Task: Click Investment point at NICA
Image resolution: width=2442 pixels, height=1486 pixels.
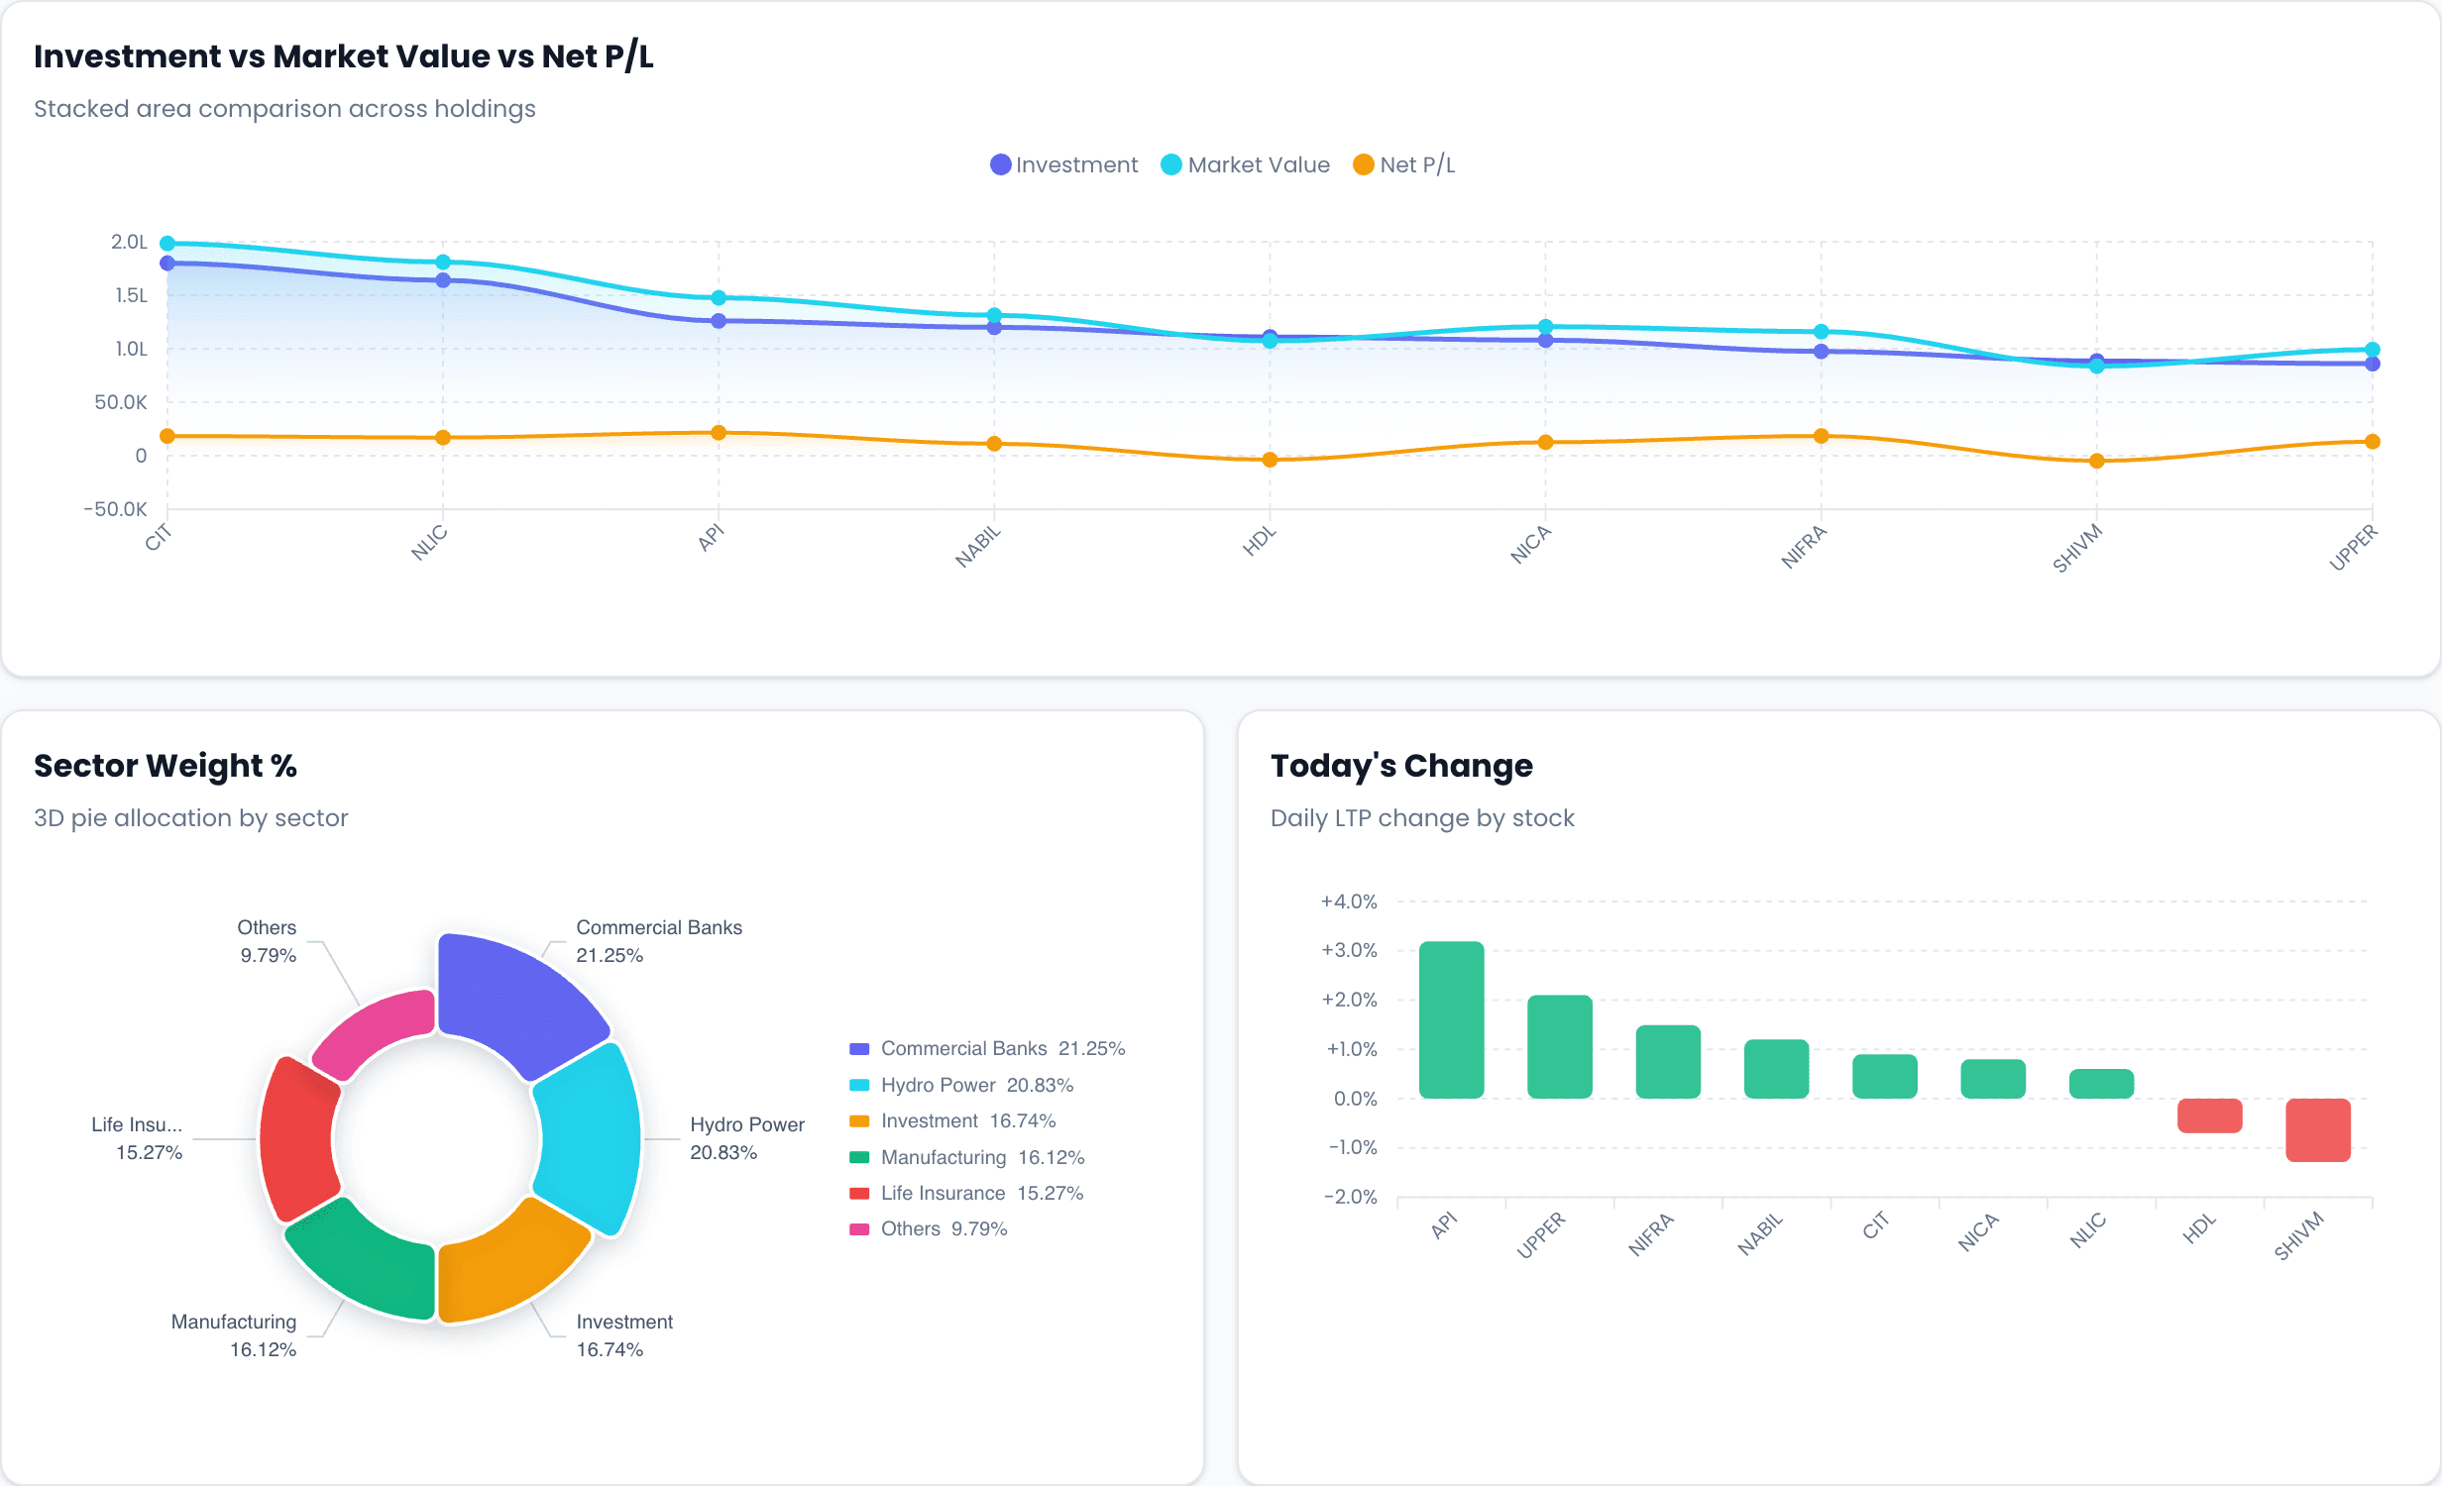Action: [x=1545, y=341]
